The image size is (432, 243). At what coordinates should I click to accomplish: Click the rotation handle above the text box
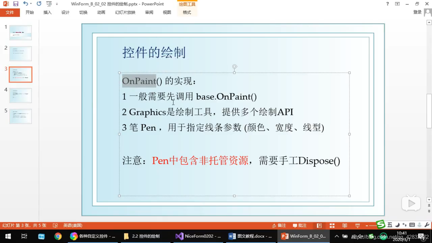pos(234,66)
